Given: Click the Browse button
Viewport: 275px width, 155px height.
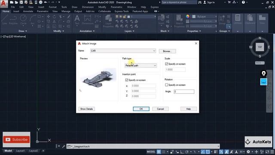Looking at the screenshot, I should tap(167, 51).
